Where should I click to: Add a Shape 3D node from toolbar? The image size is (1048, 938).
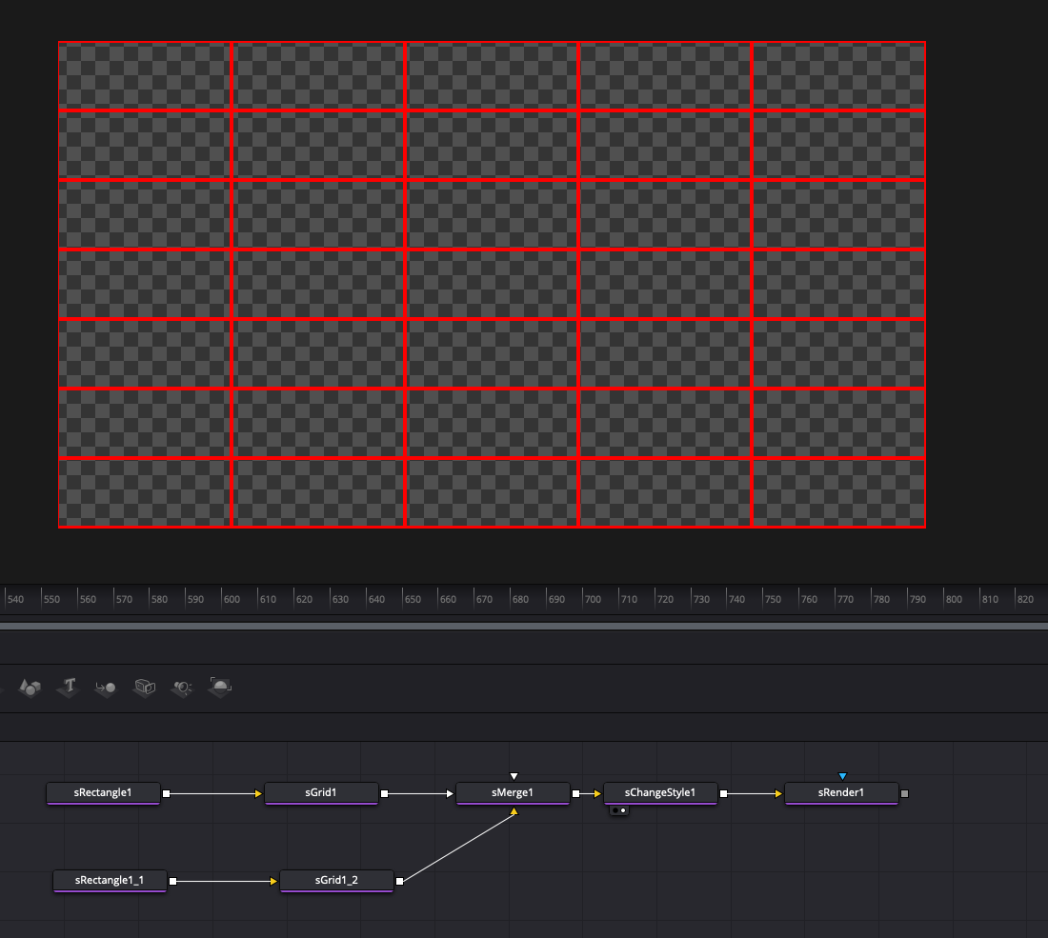coord(30,687)
